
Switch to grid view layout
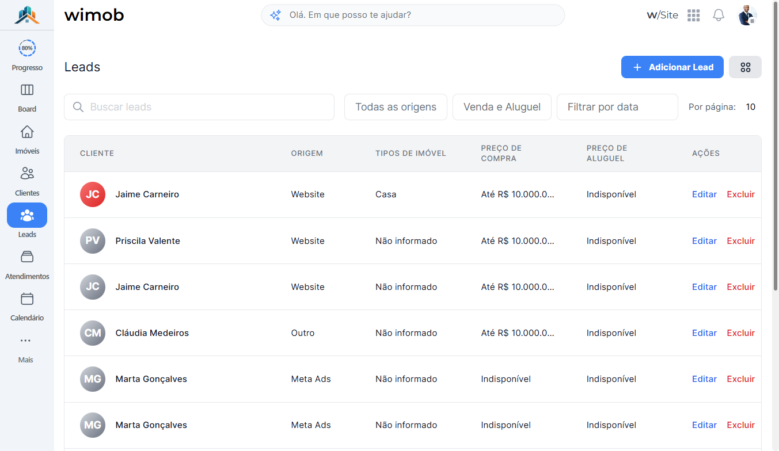pyautogui.click(x=745, y=67)
